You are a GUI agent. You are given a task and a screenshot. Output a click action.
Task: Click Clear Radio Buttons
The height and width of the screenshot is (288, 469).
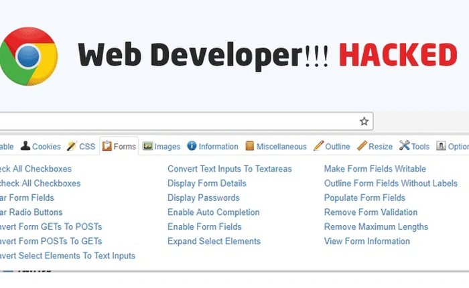31,212
